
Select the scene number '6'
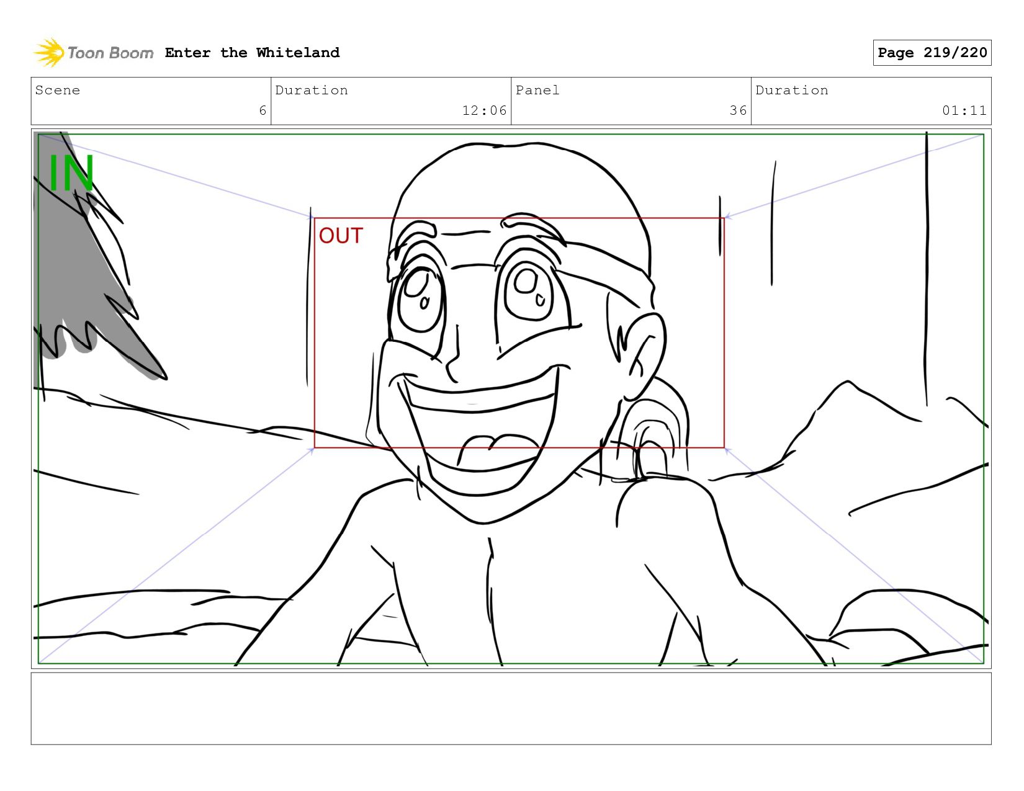(x=263, y=110)
